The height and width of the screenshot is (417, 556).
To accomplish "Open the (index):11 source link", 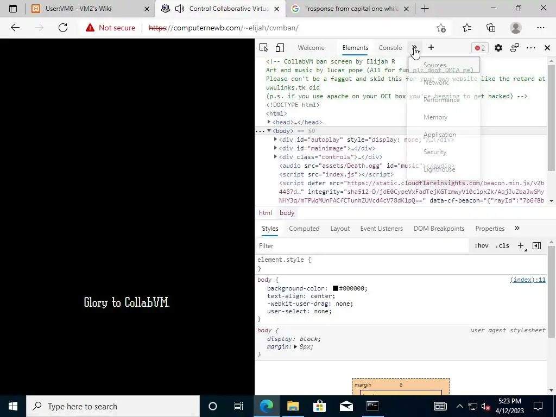I will (x=528, y=280).
